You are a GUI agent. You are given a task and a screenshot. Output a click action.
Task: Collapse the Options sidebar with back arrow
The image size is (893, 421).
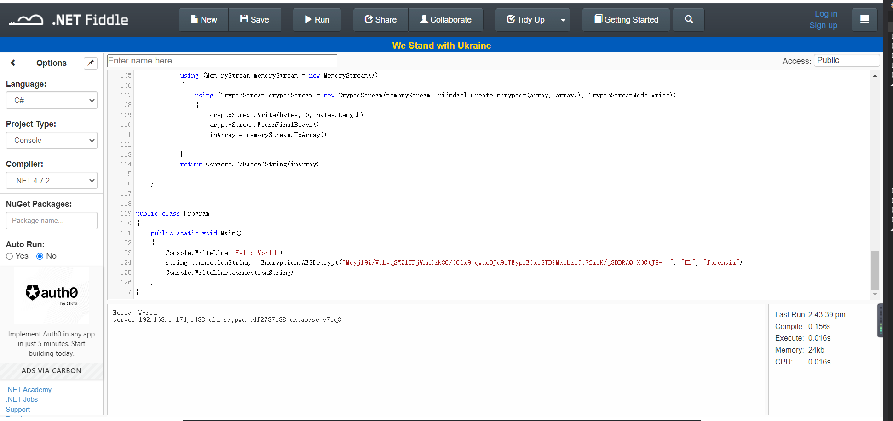(x=13, y=63)
